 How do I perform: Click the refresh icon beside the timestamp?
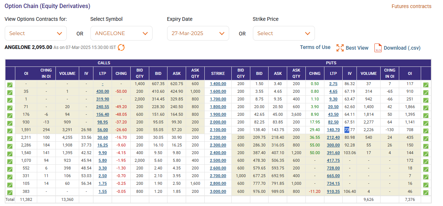tap(121, 47)
